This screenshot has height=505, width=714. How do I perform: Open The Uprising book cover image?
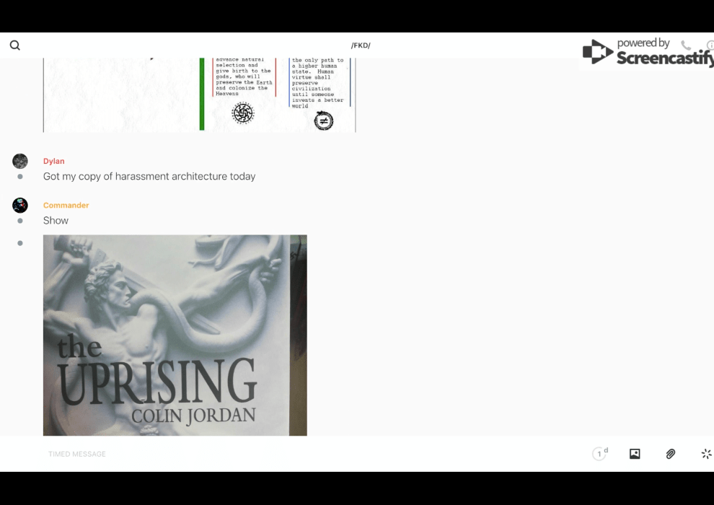175,335
